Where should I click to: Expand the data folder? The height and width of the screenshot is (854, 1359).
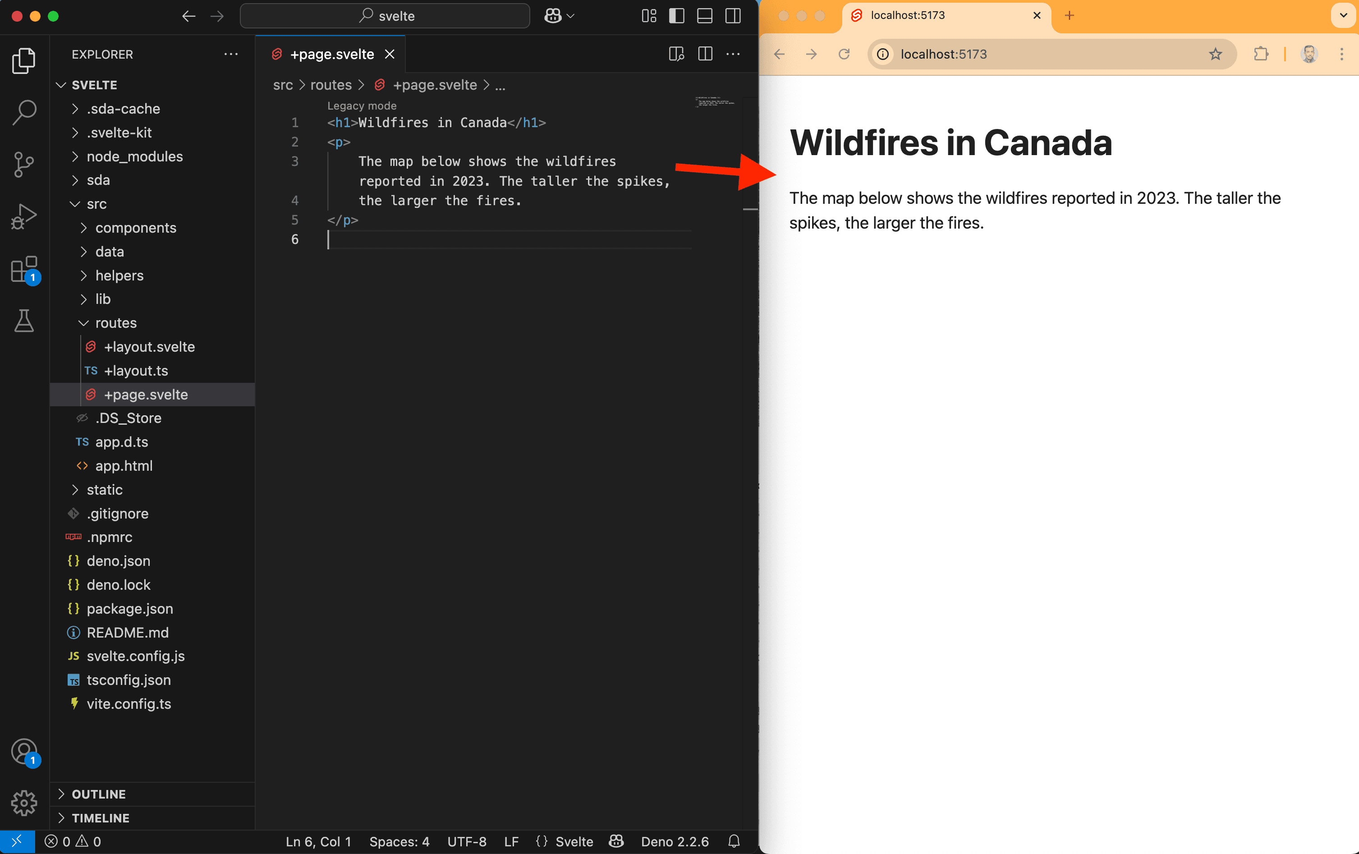coord(110,251)
